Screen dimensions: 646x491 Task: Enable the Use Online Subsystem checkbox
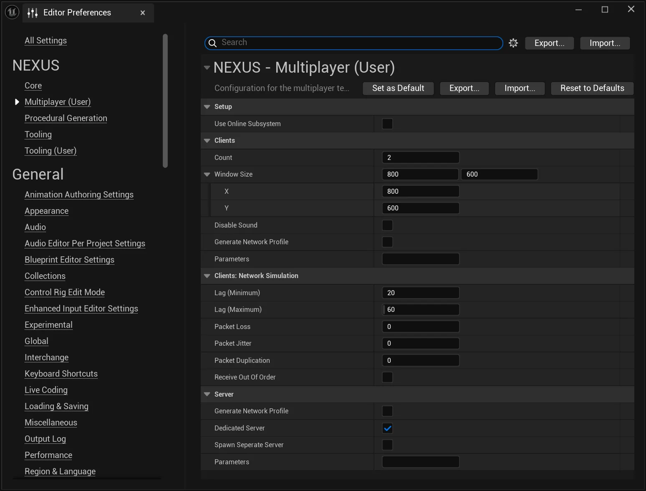(387, 124)
